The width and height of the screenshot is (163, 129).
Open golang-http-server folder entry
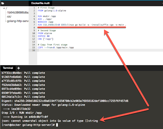pyautogui.click(x=18, y=21)
